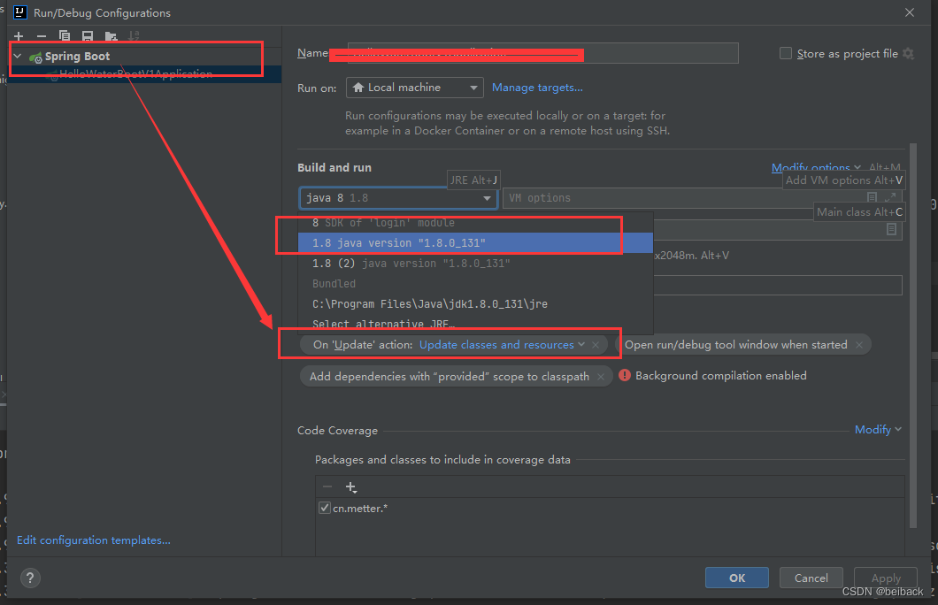
Task: Remove the On 'Update' action option chip
Action: pos(596,345)
